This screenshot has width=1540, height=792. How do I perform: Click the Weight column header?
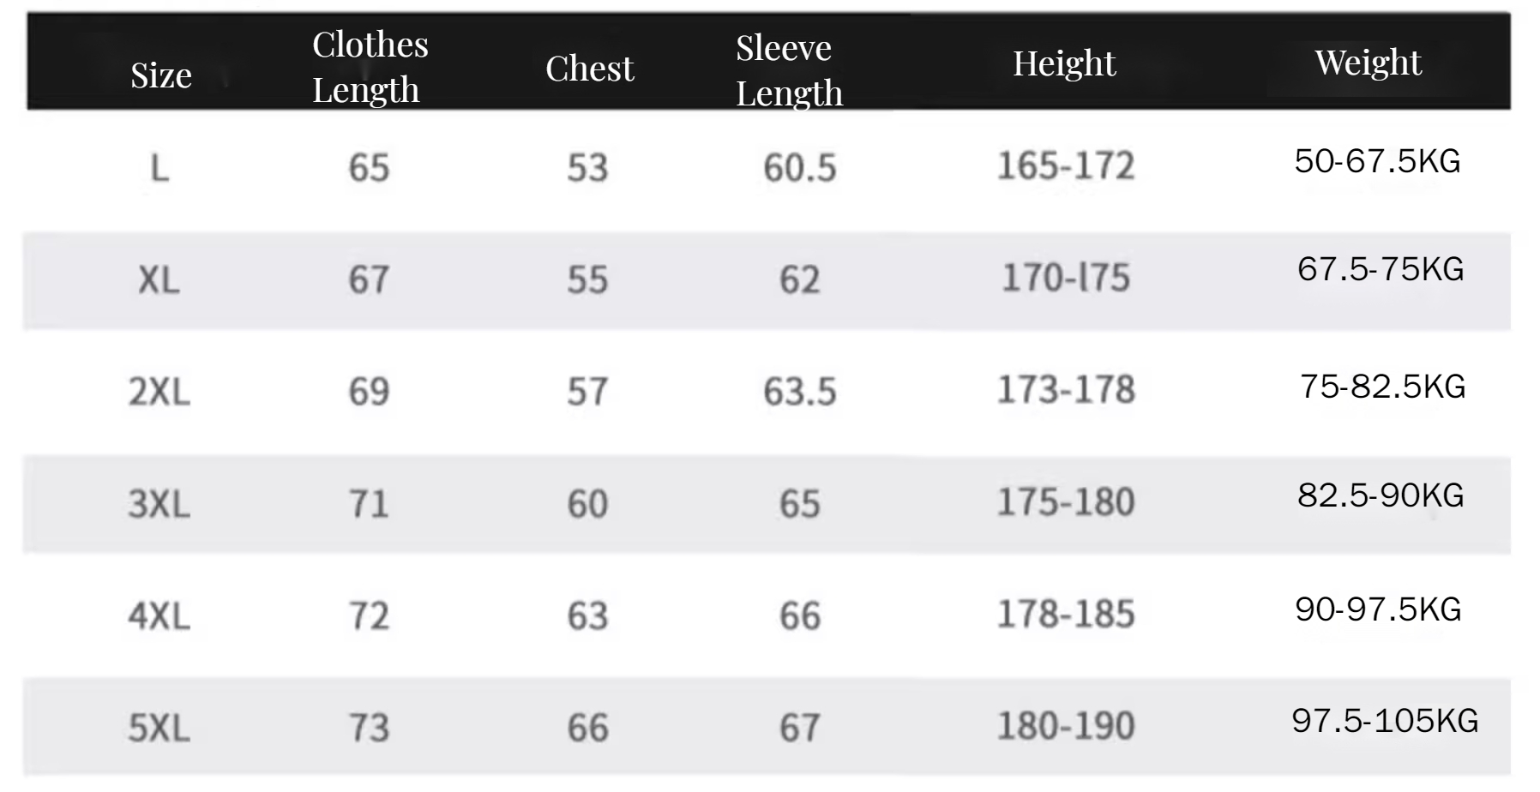(x=1369, y=63)
